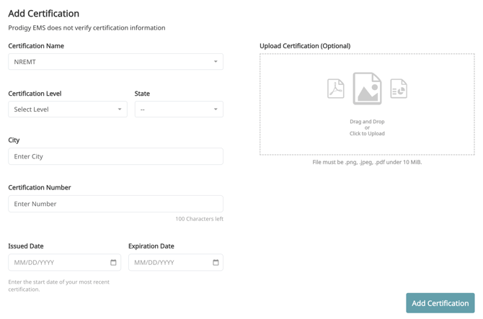Expand the Select Level dropdown
Image resolution: width=483 pixels, height=319 pixels.
[61, 109]
